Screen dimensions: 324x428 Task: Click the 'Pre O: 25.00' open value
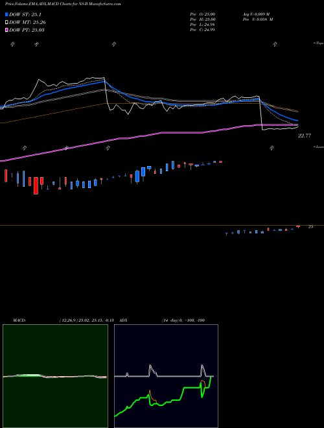pyautogui.click(x=203, y=14)
